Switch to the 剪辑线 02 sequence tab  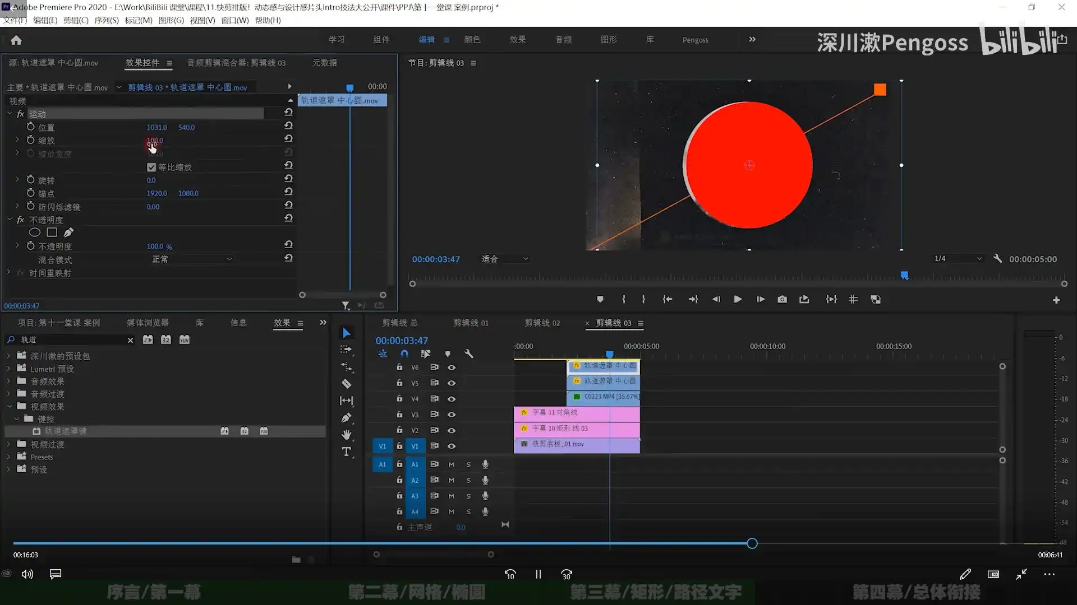pos(542,323)
